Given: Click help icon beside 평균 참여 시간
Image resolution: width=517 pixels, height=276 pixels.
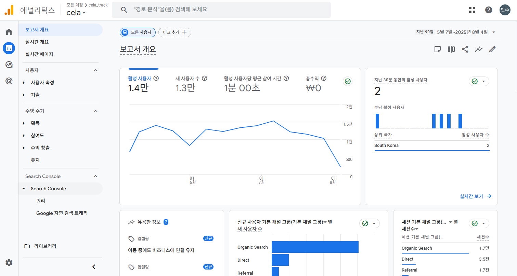Looking at the screenshot, I should click(286, 78).
